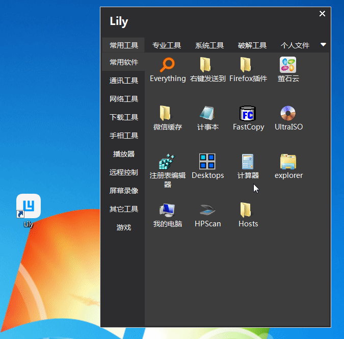Launch the 萤石云 app icon
The image size is (344, 339).
pyautogui.click(x=288, y=65)
